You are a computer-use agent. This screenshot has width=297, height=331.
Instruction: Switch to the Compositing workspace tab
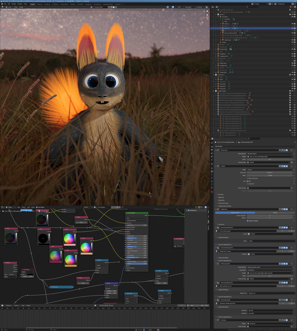pyautogui.click(x=97, y=4)
